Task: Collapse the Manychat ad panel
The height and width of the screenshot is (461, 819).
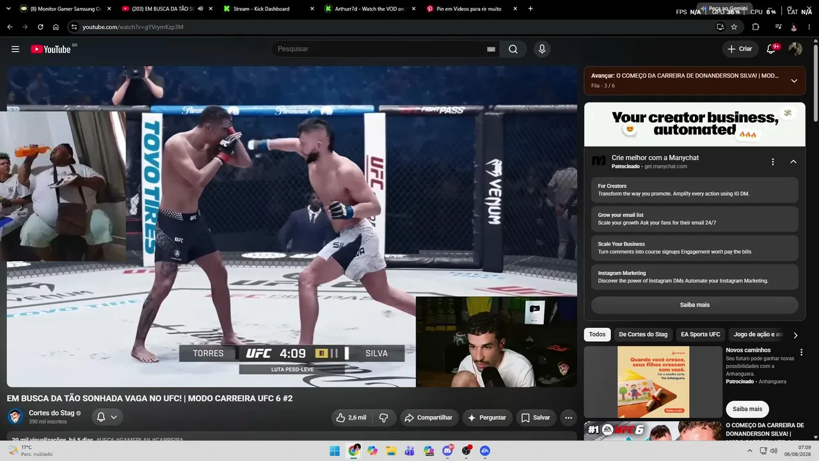Action: (793, 162)
